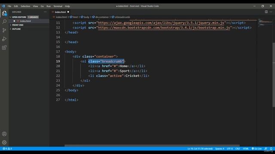Click the div.container breadcrumb segment
Screen dimensions: 275x154
coord(102,17)
